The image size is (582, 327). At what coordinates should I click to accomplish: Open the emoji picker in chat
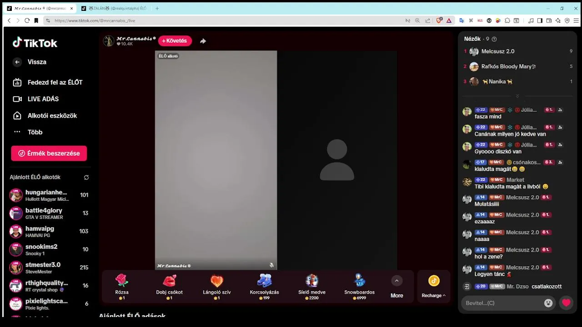coord(548,303)
